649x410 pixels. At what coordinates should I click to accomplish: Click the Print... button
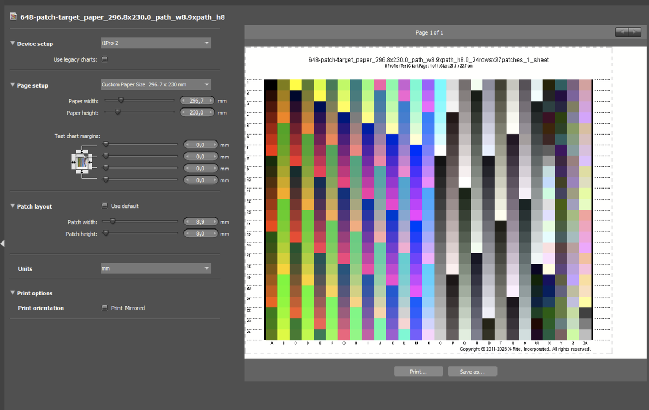[419, 372]
